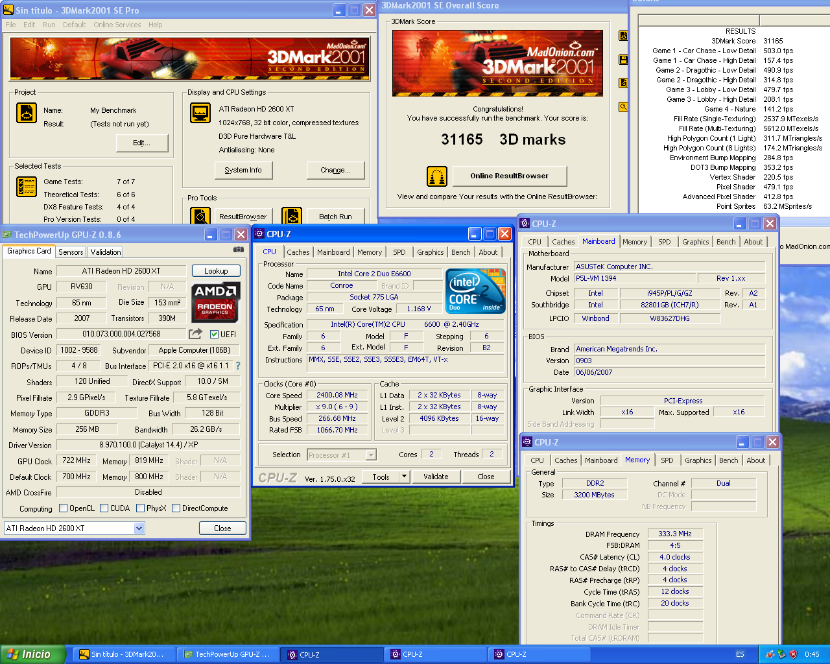Viewport: 830px width, 664px height.
Task: Enable the CUDA checkbox in GPU-Z
Action: point(104,508)
